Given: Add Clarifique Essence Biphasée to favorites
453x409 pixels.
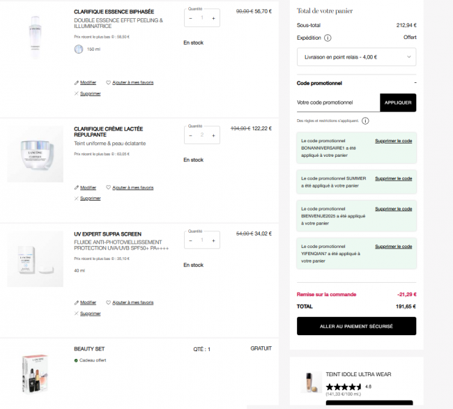Looking at the screenshot, I should [x=130, y=83].
